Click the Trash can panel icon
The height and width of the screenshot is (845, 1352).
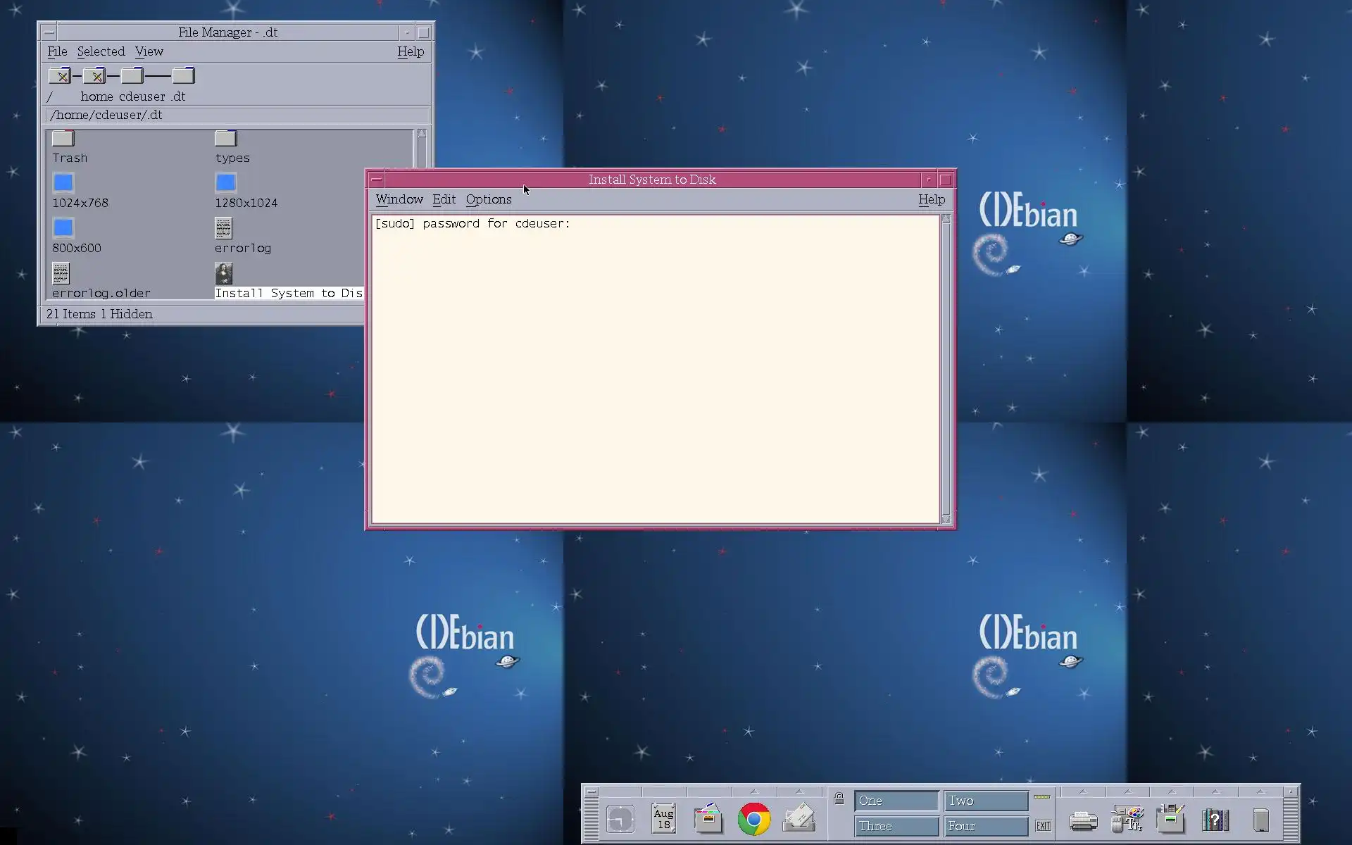click(1260, 820)
